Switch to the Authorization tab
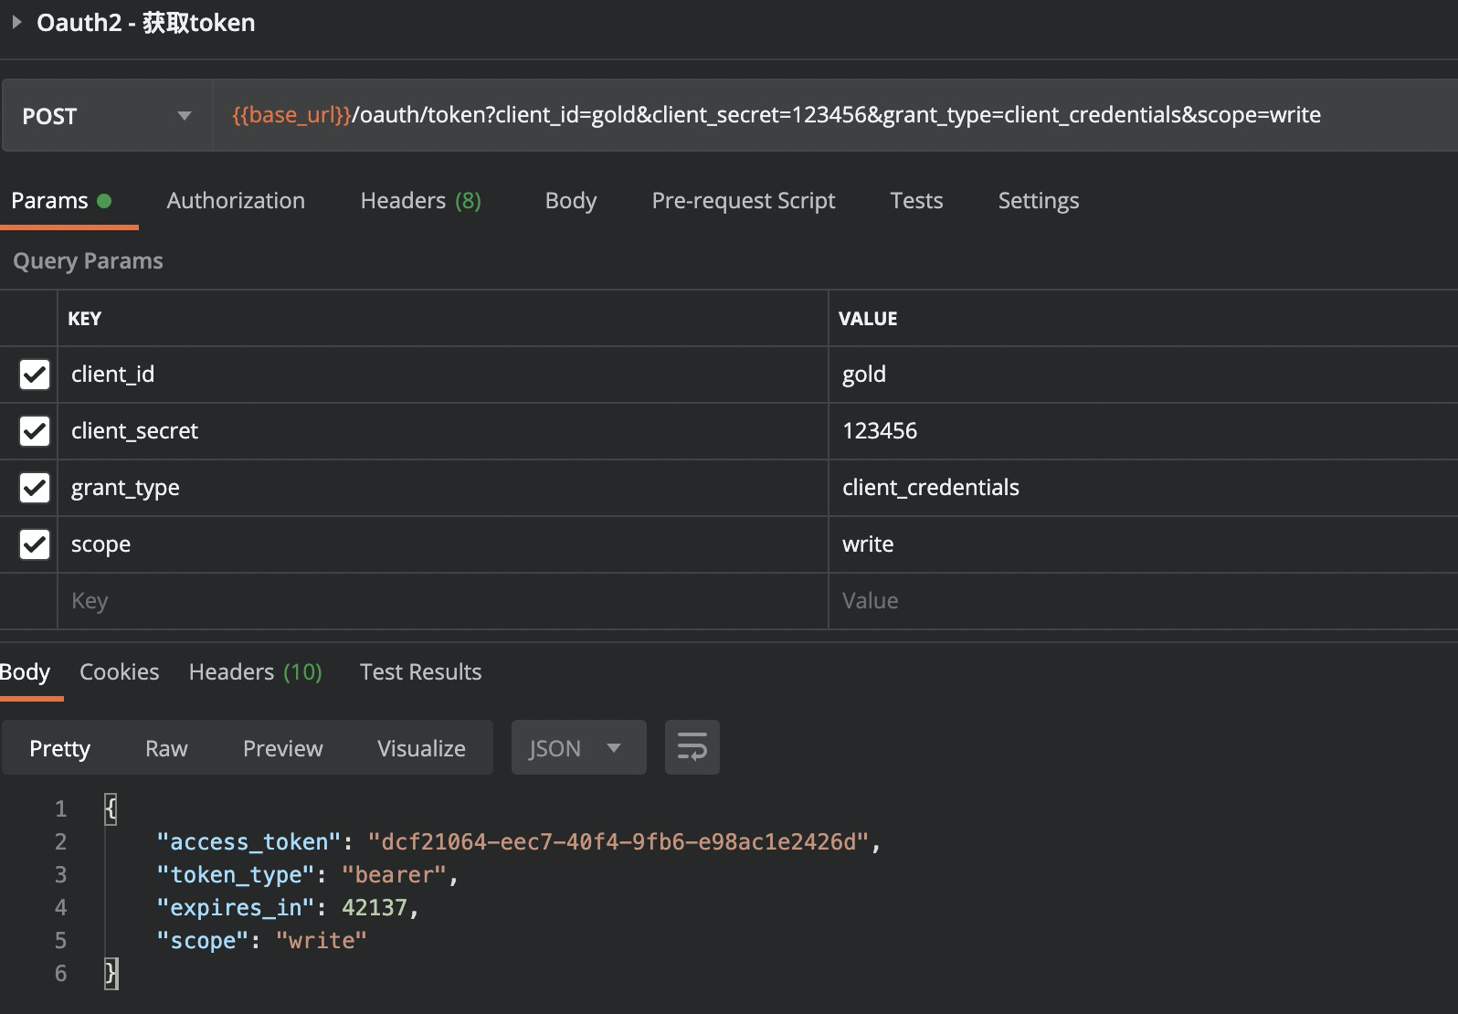The height and width of the screenshot is (1014, 1458). pos(236,201)
